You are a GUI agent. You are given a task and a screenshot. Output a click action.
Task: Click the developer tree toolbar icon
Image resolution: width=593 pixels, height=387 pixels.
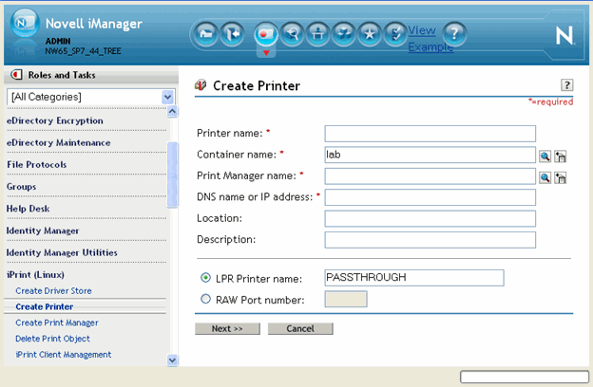point(343,34)
